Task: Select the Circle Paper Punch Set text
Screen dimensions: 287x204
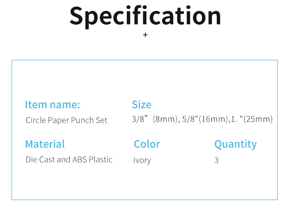Action: point(66,120)
